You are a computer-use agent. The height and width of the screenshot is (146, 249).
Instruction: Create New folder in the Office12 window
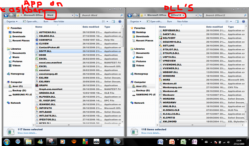[x=183, y=22]
